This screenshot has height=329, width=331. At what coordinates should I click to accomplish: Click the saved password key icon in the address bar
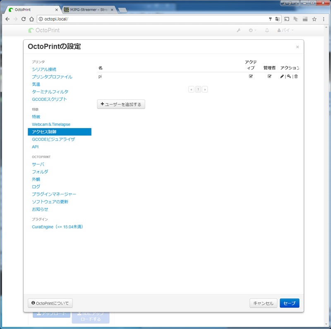pyautogui.click(x=270, y=19)
